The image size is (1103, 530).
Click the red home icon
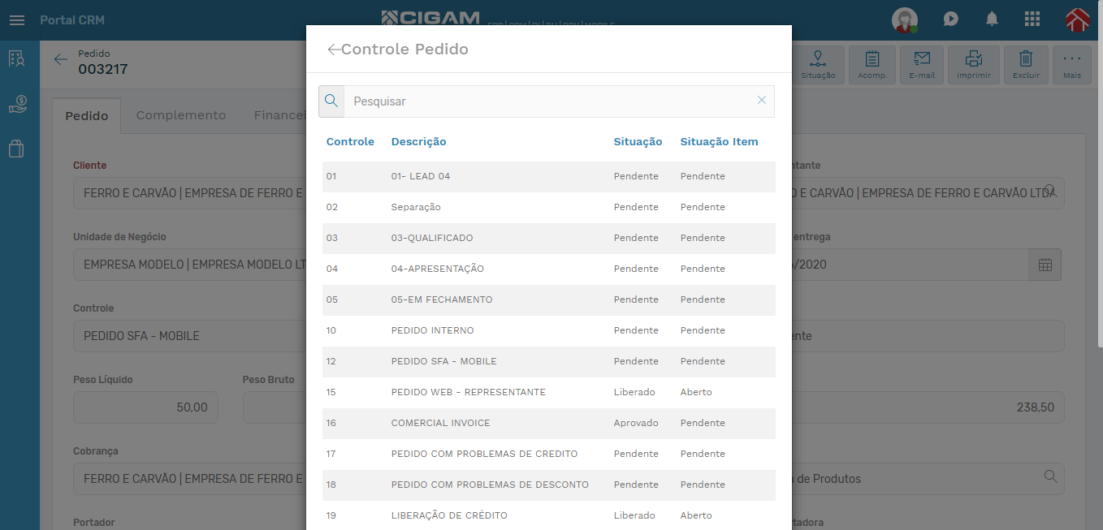tap(1078, 19)
